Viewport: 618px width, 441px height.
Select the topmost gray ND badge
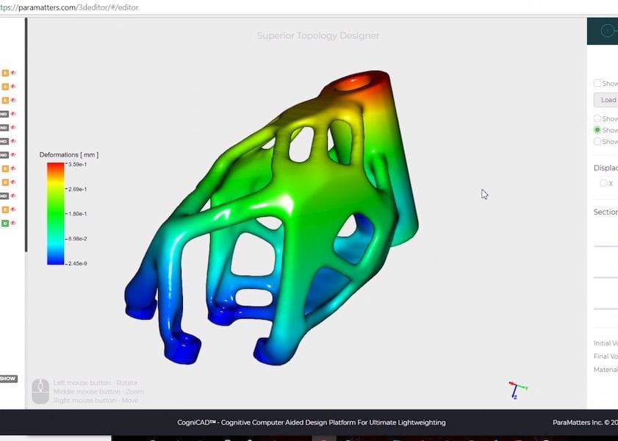pyautogui.click(x=4, y=114)
